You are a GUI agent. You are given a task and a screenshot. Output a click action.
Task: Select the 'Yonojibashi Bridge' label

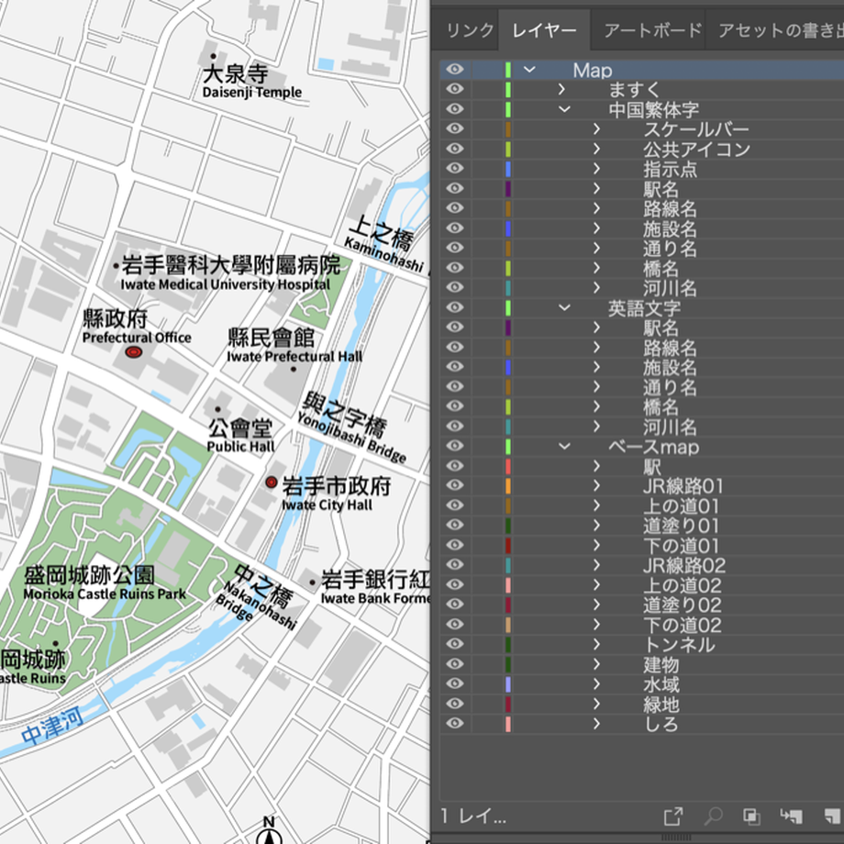tap(352, 439)
